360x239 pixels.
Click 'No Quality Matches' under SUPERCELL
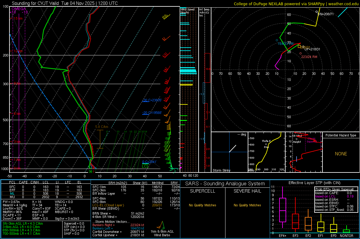click(x=203, y=205)
